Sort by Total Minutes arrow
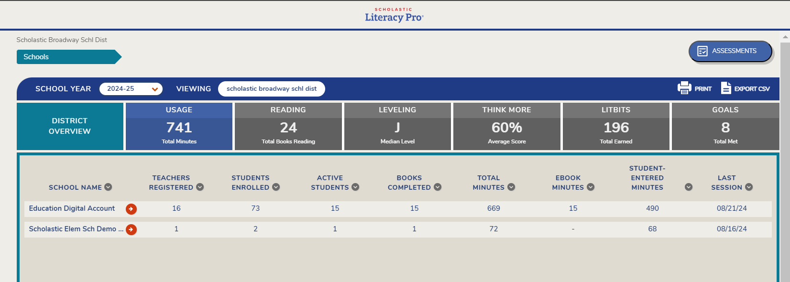The image size is (790, 282). point(511,187)
